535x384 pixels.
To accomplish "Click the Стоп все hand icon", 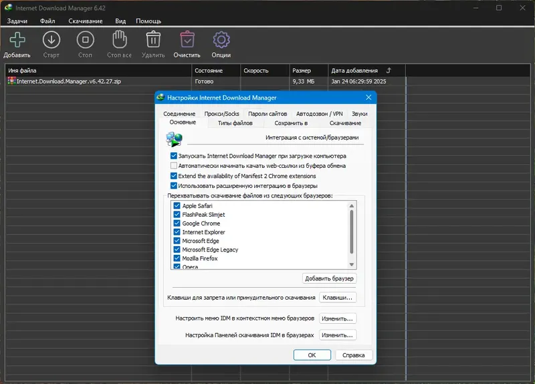I will (120, 39).
